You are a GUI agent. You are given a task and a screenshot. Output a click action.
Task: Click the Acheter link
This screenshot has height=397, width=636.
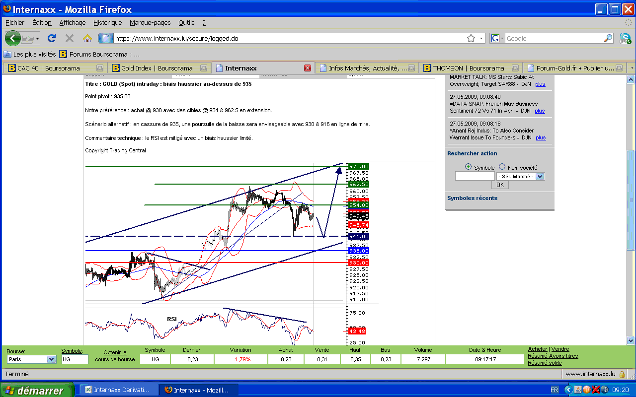537,349
